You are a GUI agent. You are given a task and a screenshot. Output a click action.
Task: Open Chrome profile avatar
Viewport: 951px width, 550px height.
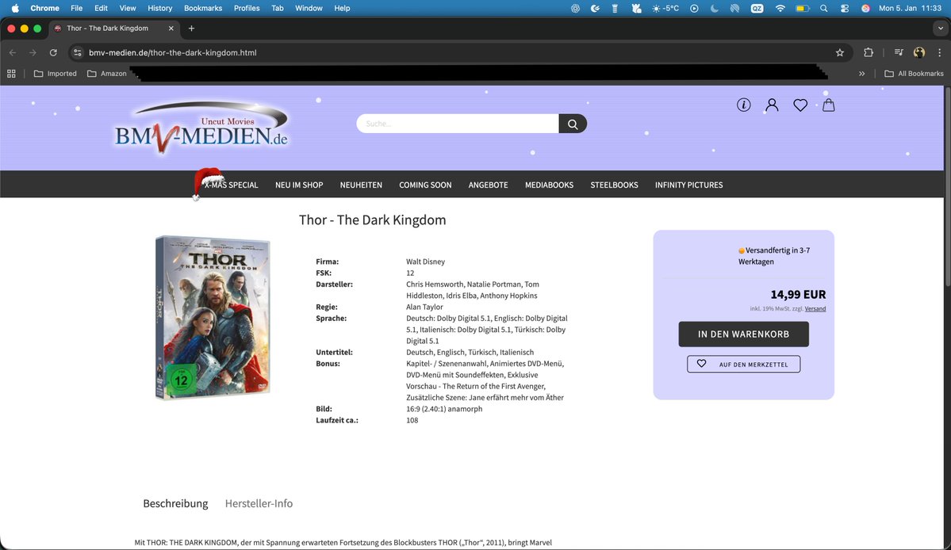pyautogui.click(x=919, y=52)
